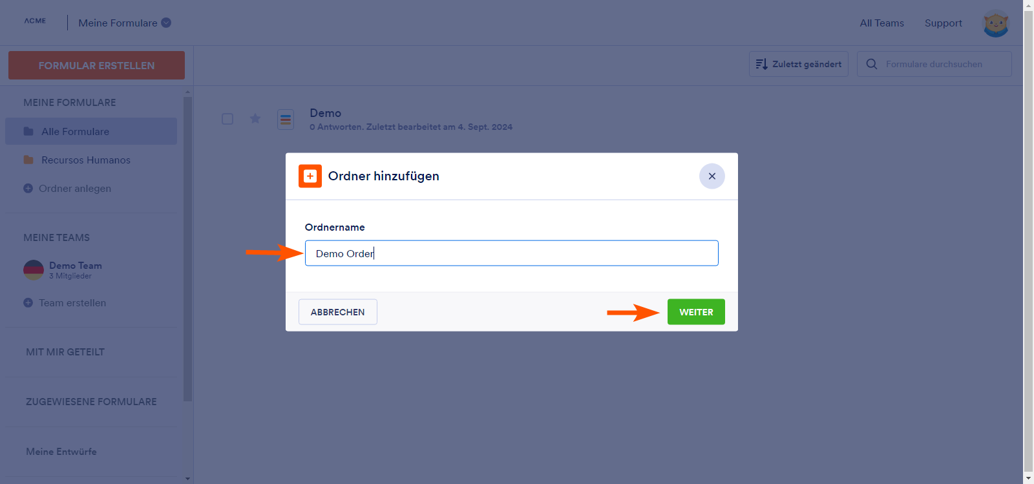
Task: Click the MEINE FORMULARE section header
Action: [70, 103]
